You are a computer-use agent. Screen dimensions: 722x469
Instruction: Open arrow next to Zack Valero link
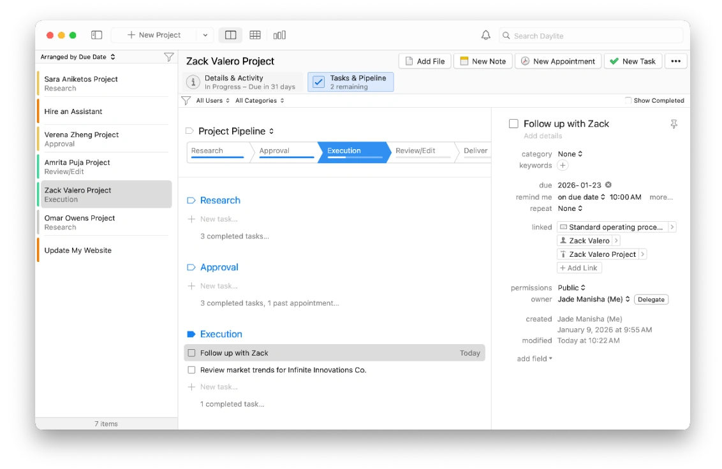(616, 240)
